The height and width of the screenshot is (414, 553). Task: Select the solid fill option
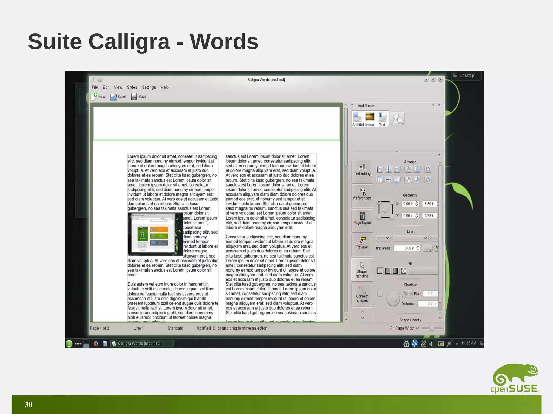388,271
